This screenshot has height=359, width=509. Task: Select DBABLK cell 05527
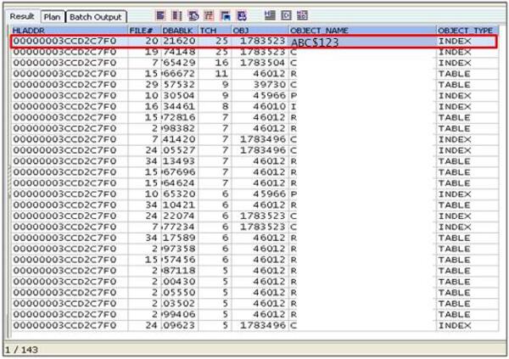pos(180,150)
